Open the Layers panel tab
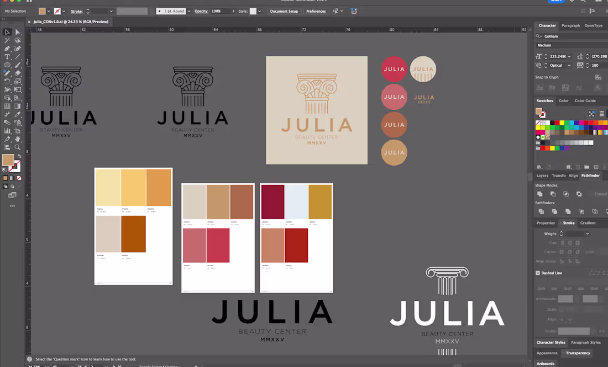 click(542, 175)
